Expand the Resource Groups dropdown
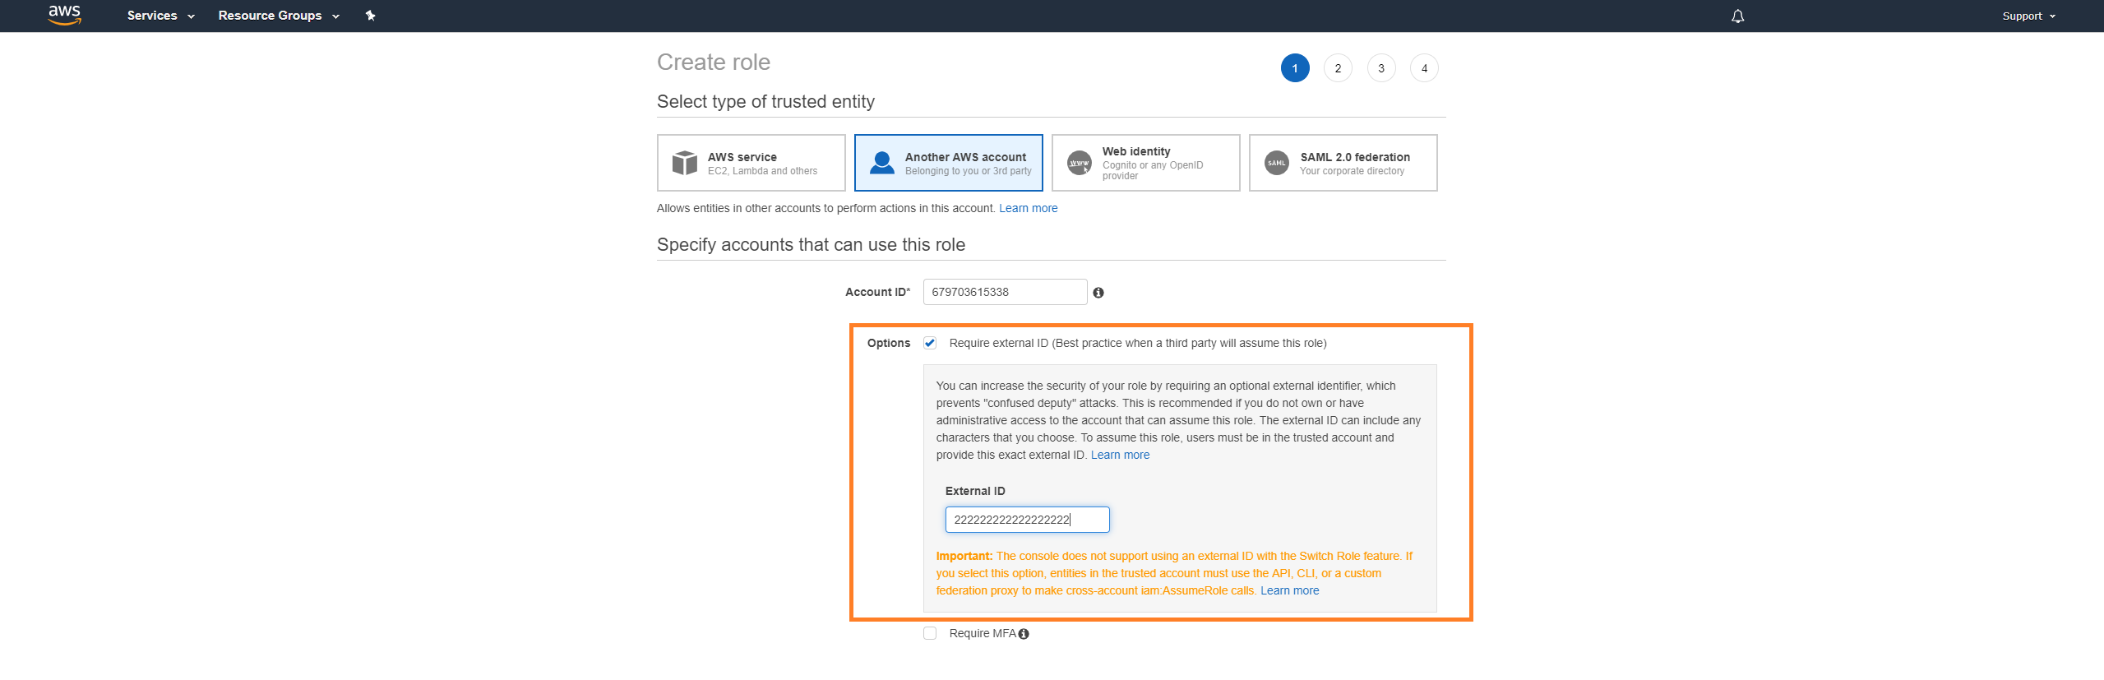 pyautogui.click(x=278, y=16)
